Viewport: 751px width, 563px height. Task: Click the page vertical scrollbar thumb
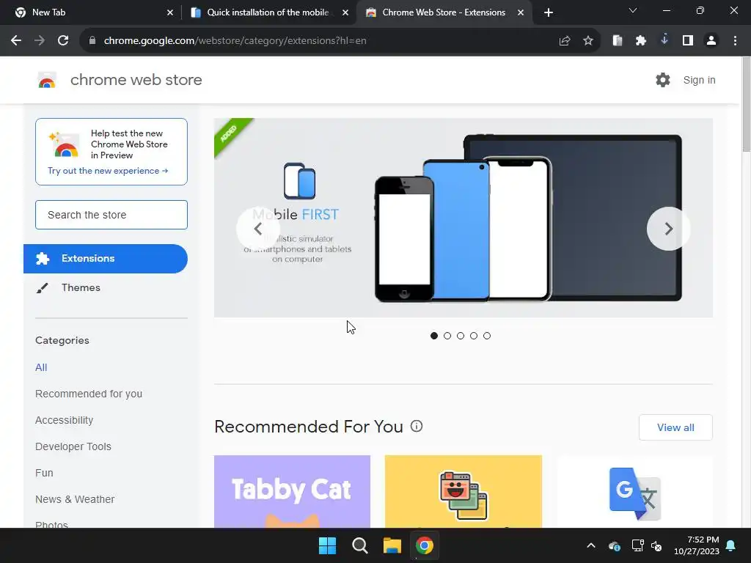pos(746,104)
